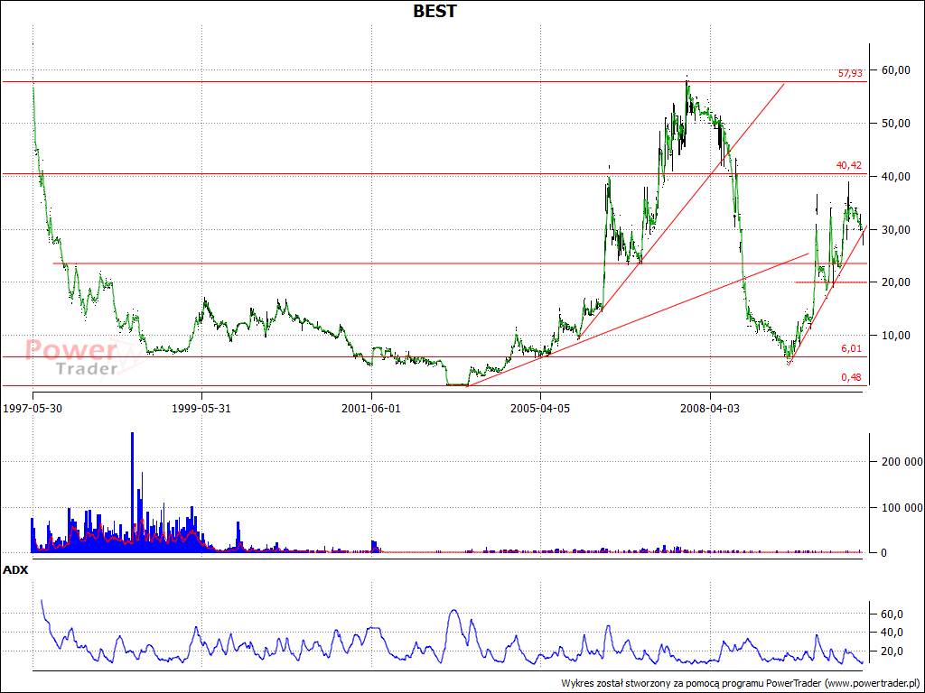Click the ADX 60,0 axis label
This screenshot has height=693, width=925.
[892, 614]
